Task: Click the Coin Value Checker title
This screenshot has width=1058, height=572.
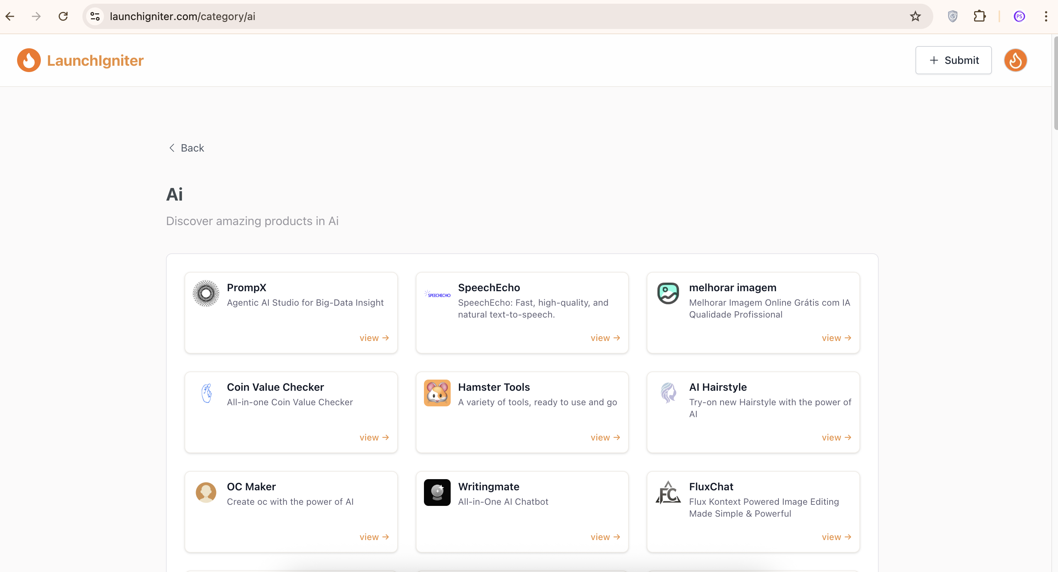Action: coord(275,387)
